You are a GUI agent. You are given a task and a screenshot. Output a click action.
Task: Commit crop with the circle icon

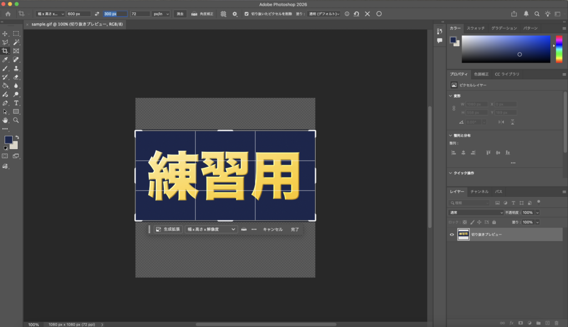point(379,14)
